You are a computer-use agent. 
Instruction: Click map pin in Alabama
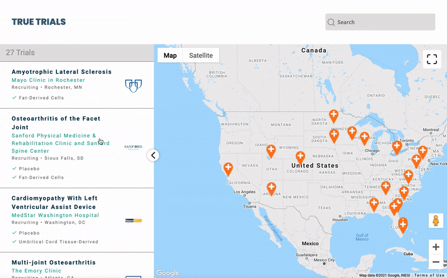pos(374,204)
